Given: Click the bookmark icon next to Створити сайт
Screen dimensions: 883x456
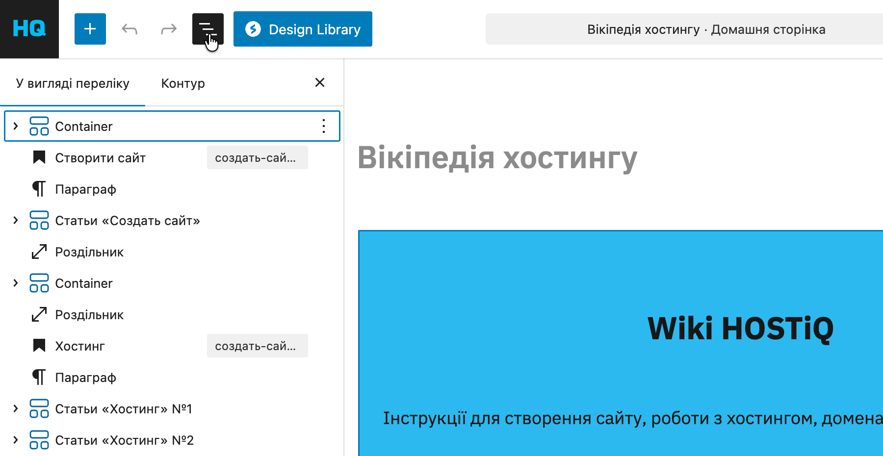Looking at the screenshot, I should [39, 157].
